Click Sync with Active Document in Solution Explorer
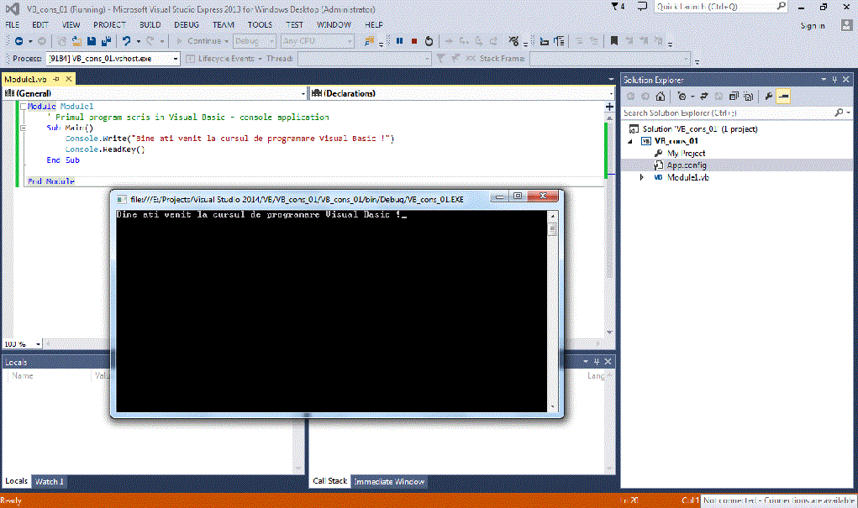This screenshot has height=508, width=858. (x=704, y=97)
